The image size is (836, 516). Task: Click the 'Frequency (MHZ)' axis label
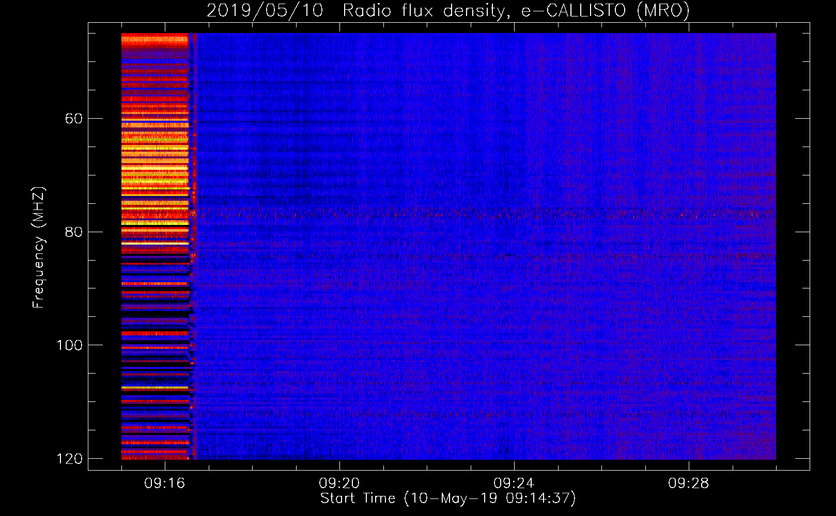39,247
